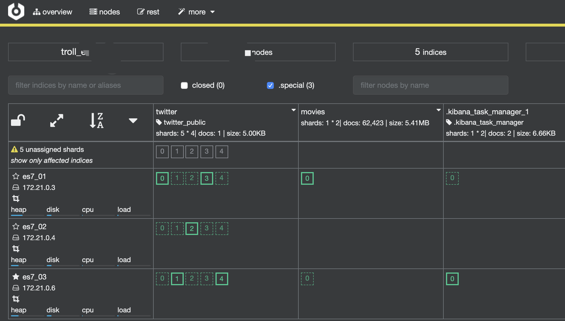565x321 pixels.
Task: Enable the closed (0) checkbox
Action: (184, 85)
